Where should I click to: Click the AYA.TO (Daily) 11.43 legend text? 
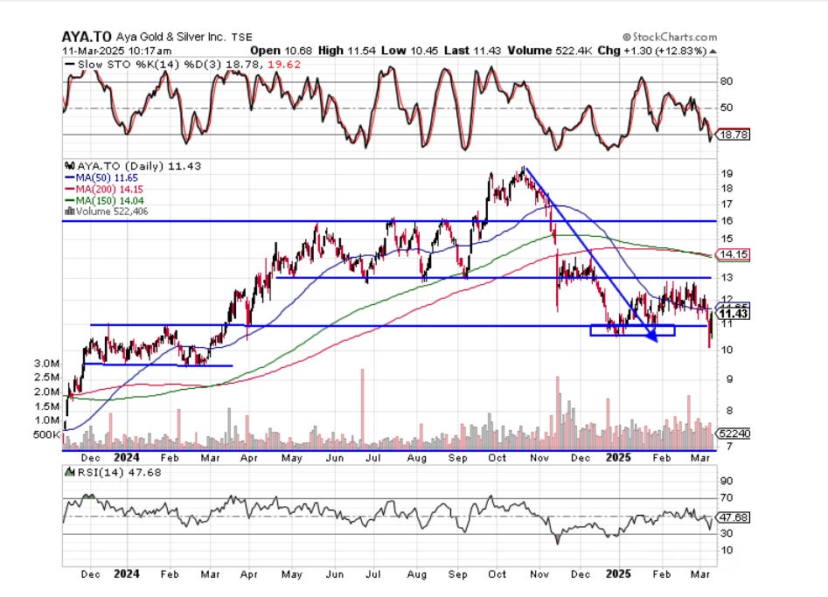pos(139,166)
